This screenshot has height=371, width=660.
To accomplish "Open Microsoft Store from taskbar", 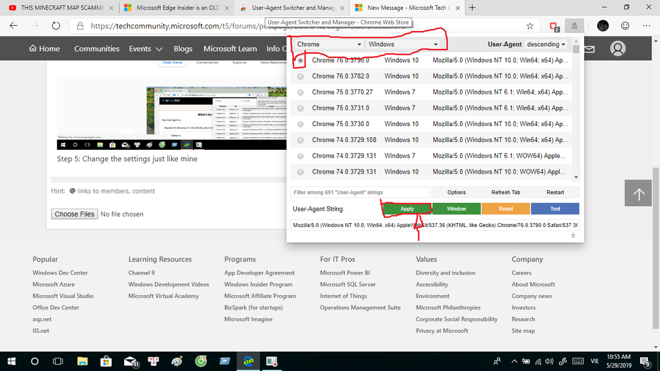I will point(106,361).
